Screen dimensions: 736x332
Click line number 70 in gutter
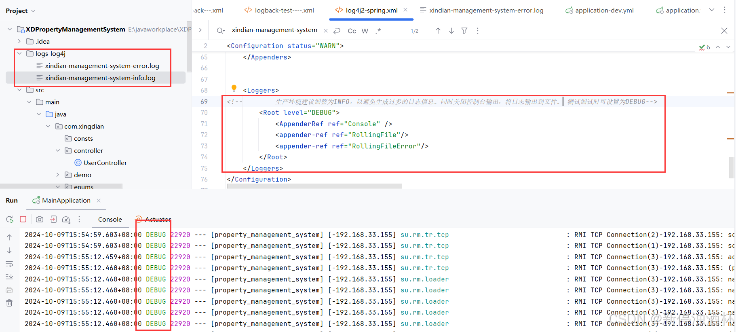204,112
